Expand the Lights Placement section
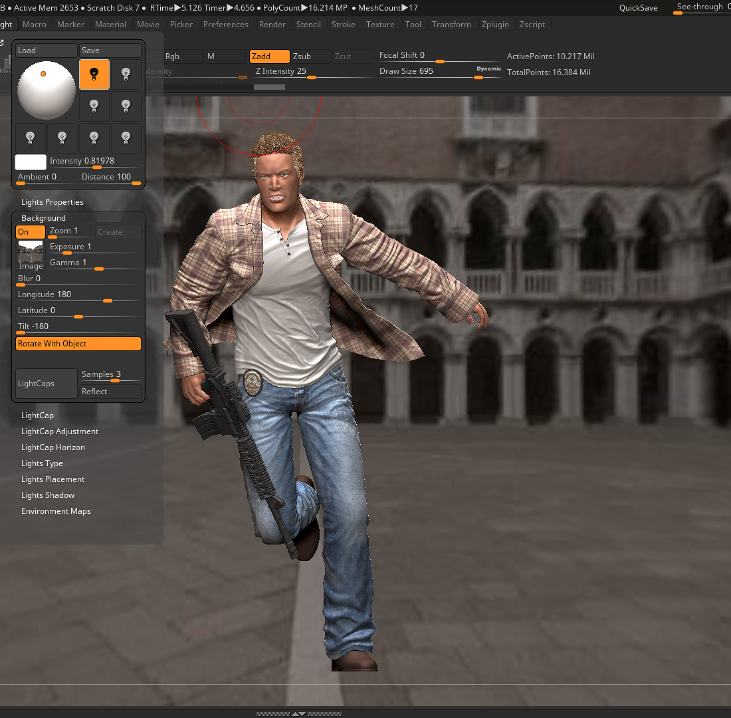The width and height of the screenshot is (731, 718). pos(52,479)
